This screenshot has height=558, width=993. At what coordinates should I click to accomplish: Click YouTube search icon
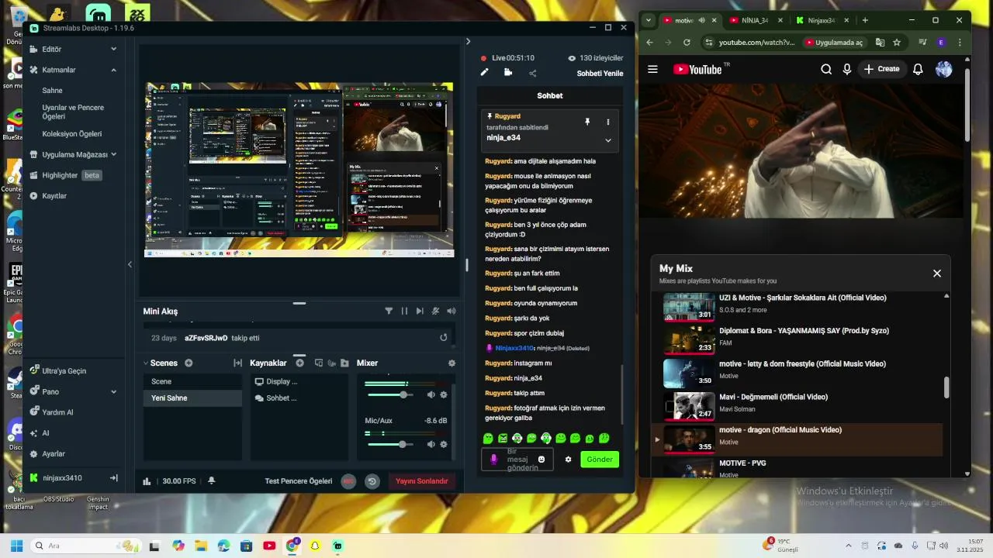pyautogui.click(x=826, y=69)
